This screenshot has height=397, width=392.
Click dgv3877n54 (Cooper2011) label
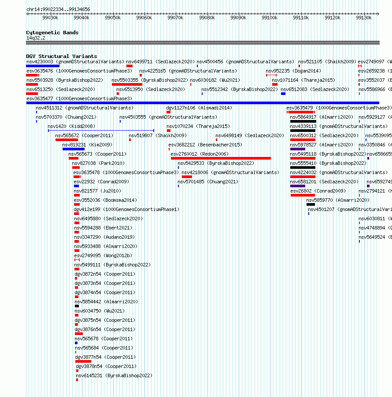[105, 357]
